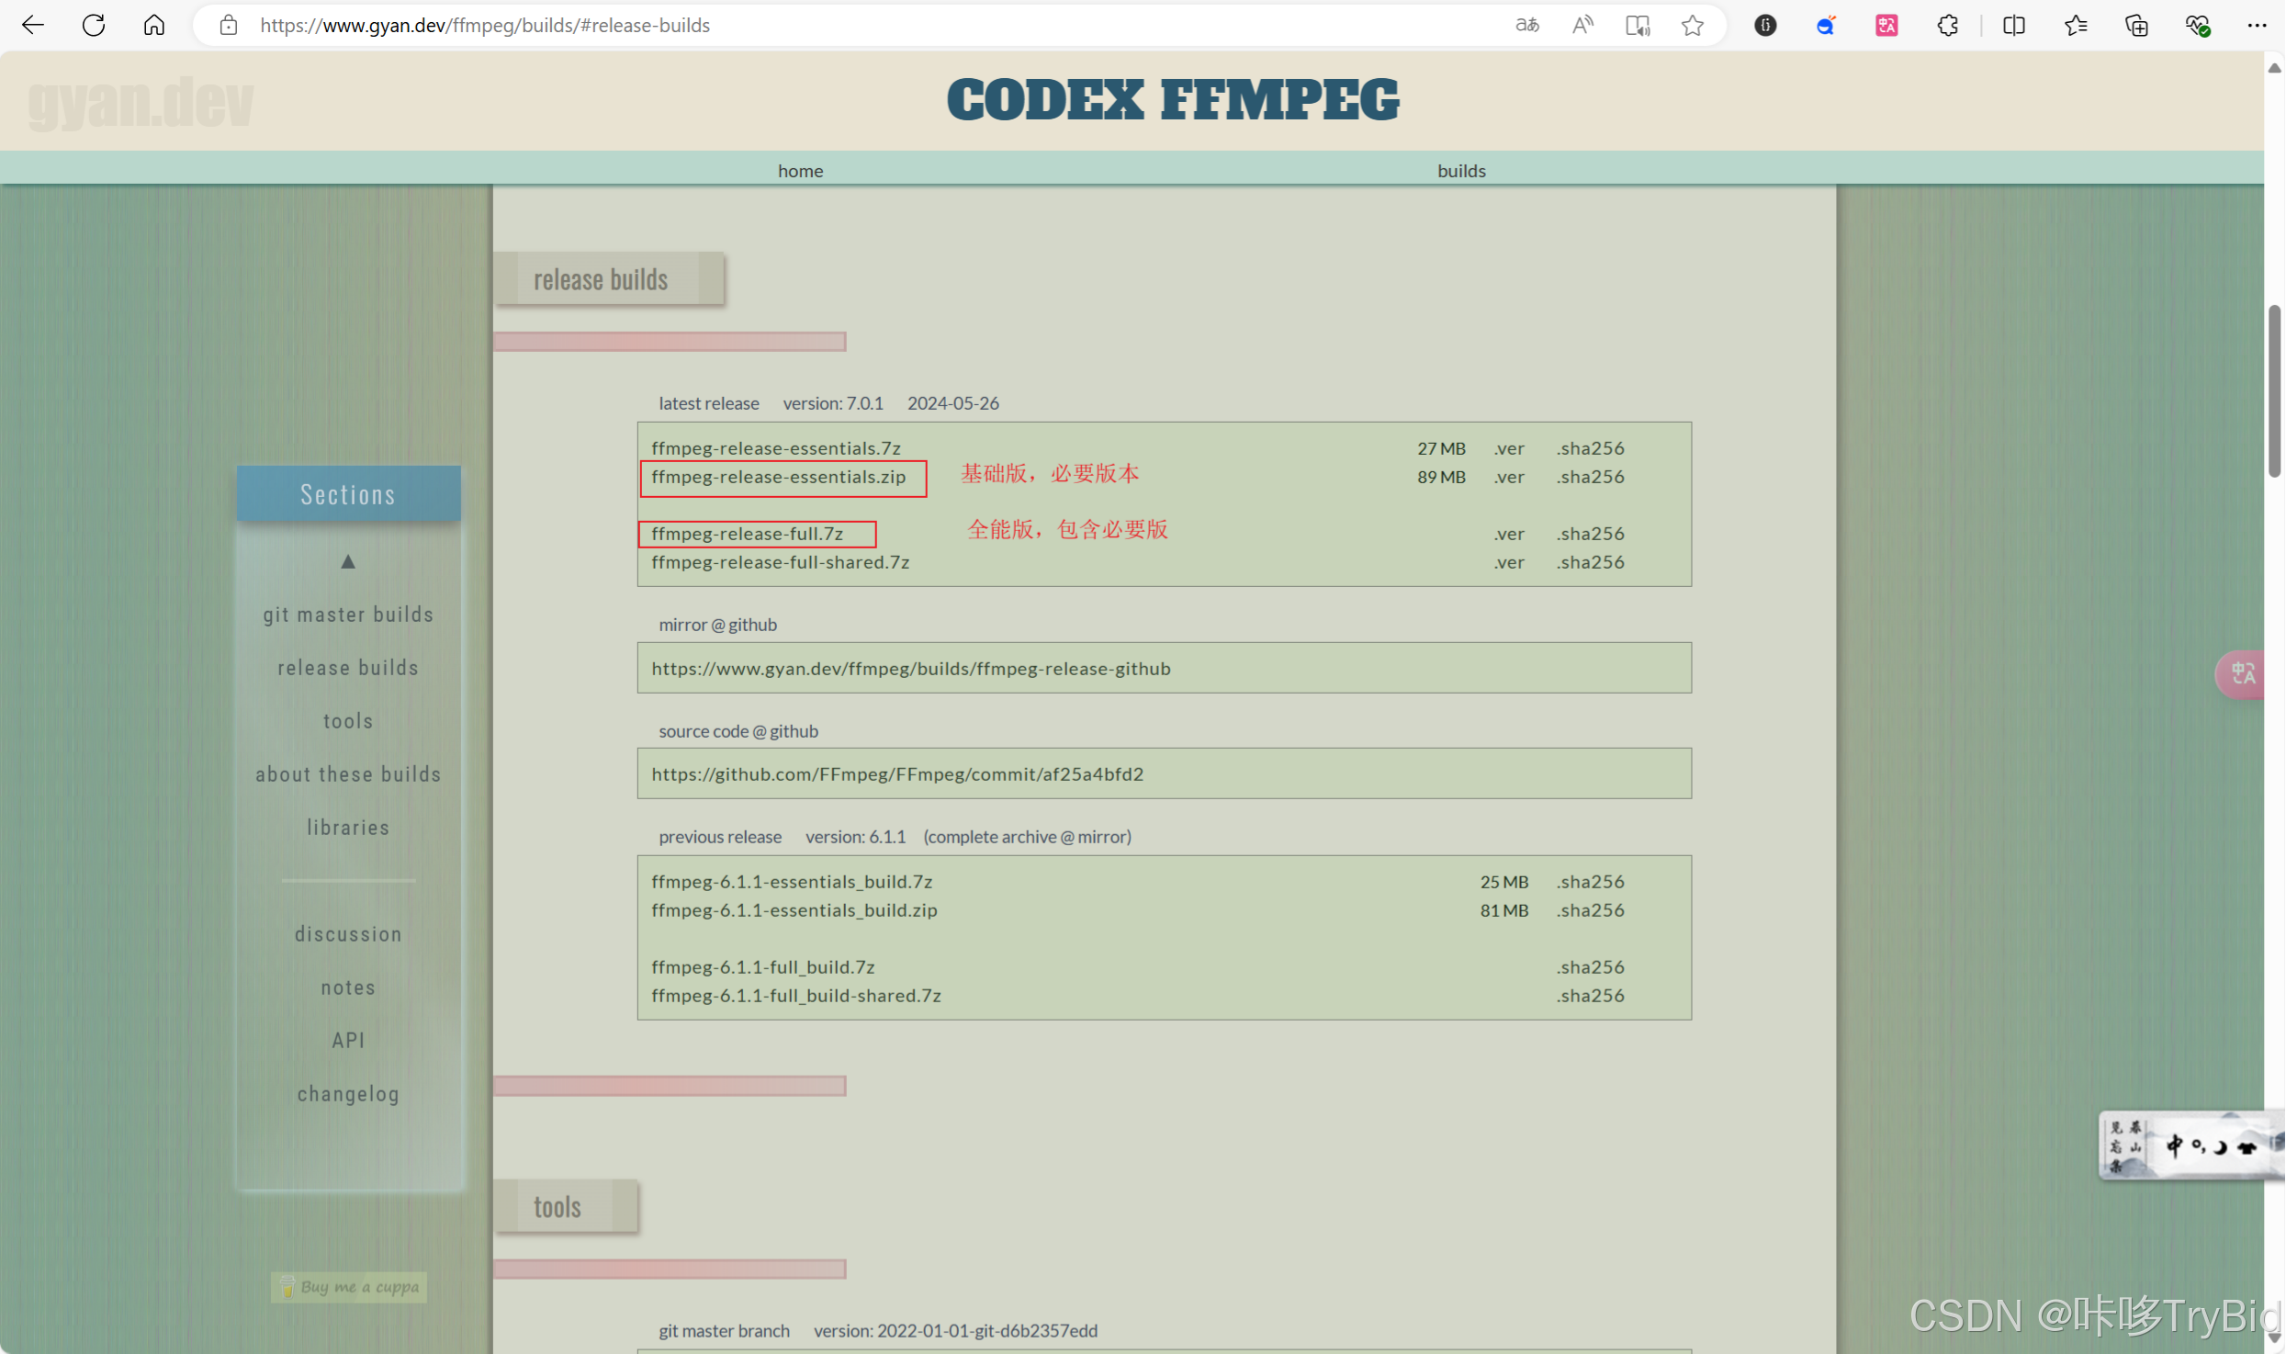Download ffmpeg-6.1.1-essentials_build.7z
Screen dimensions: 2286x1354
click(792, 882)
